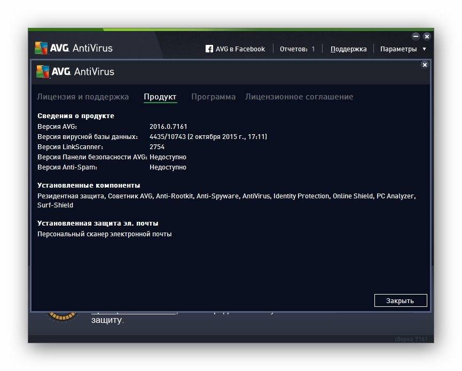Close the AVG main window

click(427, 36)
